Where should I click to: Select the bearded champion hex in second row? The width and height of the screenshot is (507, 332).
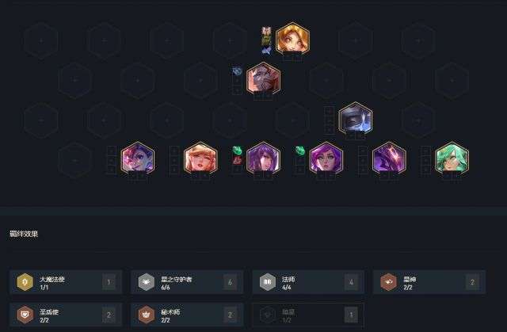click(263, 78)
